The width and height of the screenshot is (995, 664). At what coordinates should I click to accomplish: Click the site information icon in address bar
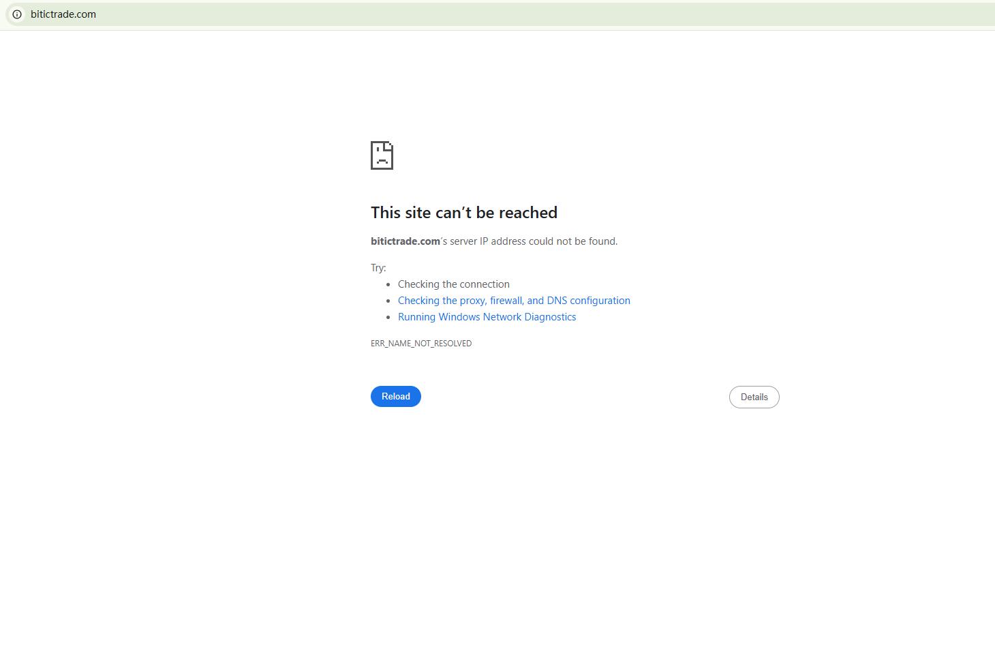point(17,14)
